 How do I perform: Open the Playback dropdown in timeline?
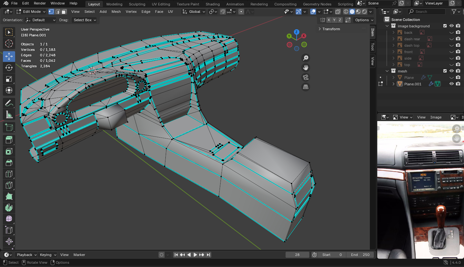26,255
